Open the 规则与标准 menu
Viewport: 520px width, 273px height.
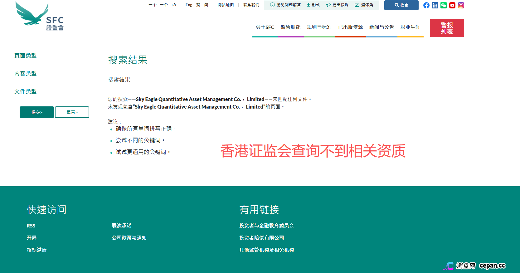(319, 27)
